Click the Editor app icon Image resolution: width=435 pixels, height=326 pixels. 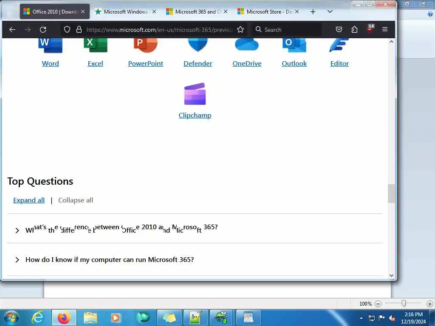coord(339,45)
